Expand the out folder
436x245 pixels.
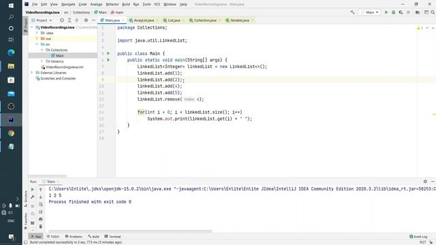[37, 39]
